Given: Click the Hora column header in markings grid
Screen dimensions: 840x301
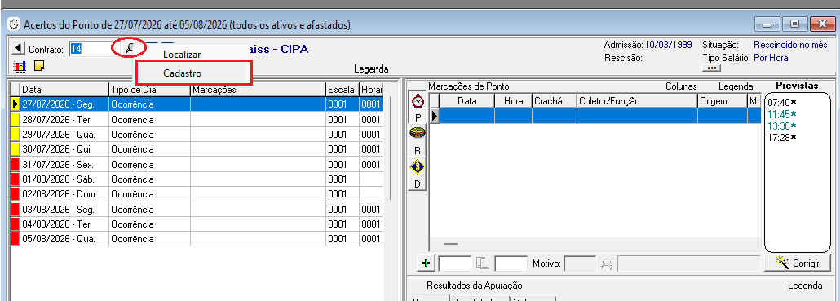Looking at the screenshot, I should (x=513, y=100).
